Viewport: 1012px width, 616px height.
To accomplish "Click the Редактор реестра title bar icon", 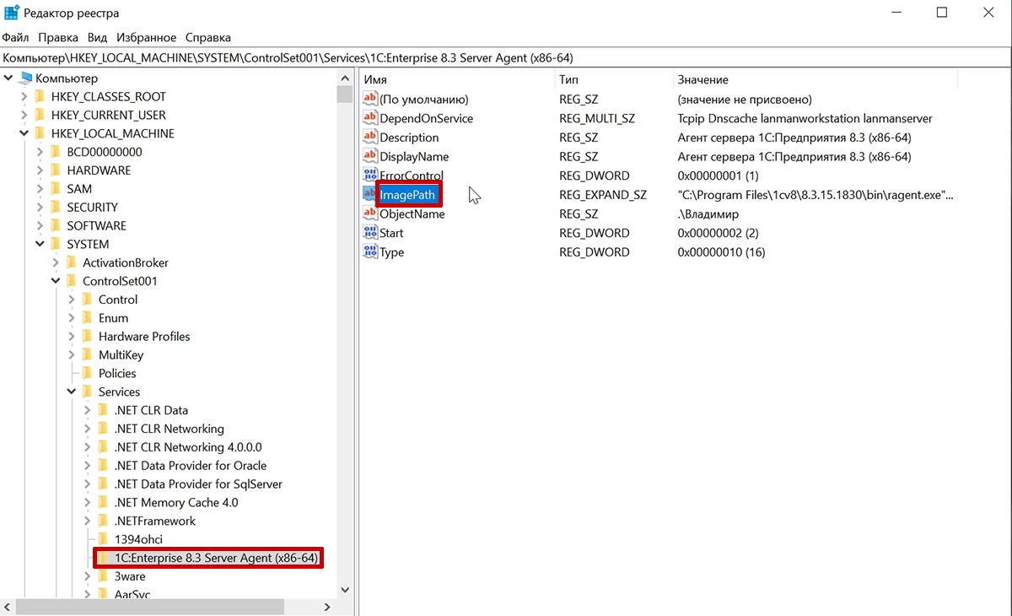I will click(x=13, y=13).
